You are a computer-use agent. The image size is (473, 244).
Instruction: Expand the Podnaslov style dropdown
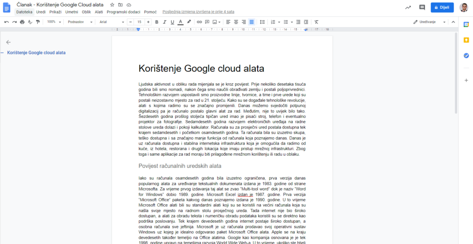click(x=79, y=22)
